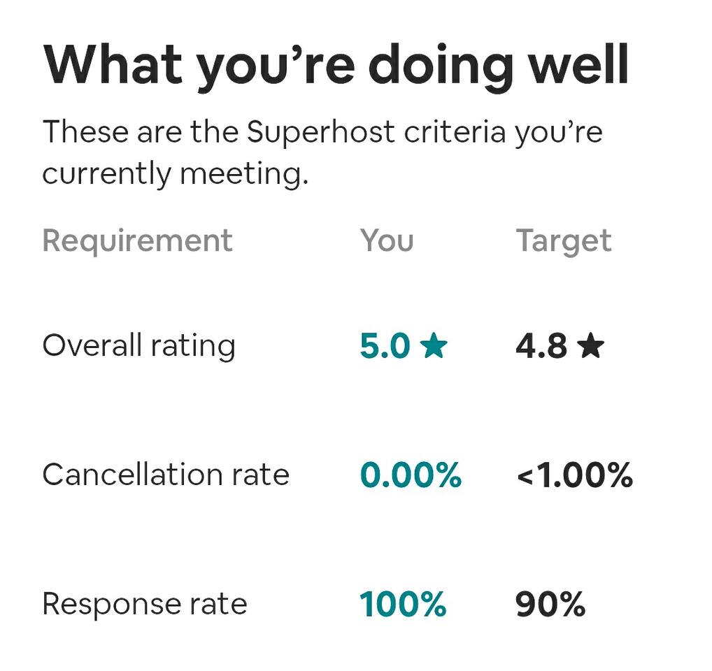Tap the 4.8 target rating value
Screen dimensions: 712x671
tap(541, 345)
